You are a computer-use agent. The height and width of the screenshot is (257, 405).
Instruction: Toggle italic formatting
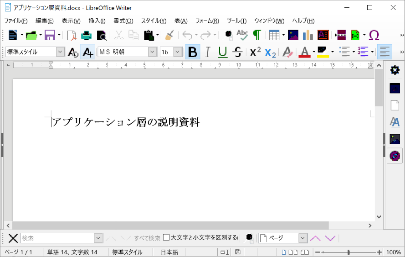[207, 52]
